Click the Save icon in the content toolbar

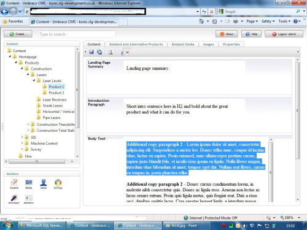(91, 52)
